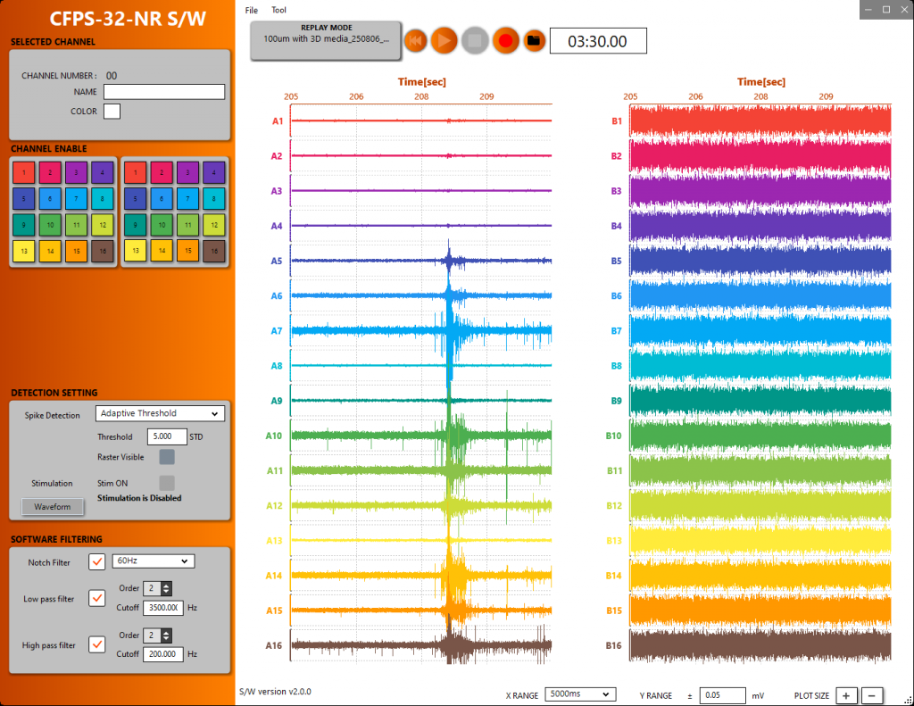The height and width of the screenshot is (706, 914).
Task: Increase the low pass filter order stepper
Action: point(166,586)
